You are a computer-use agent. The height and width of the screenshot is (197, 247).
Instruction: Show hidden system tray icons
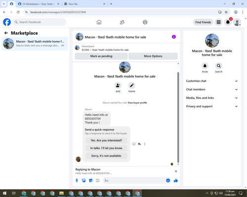(207, 193)
